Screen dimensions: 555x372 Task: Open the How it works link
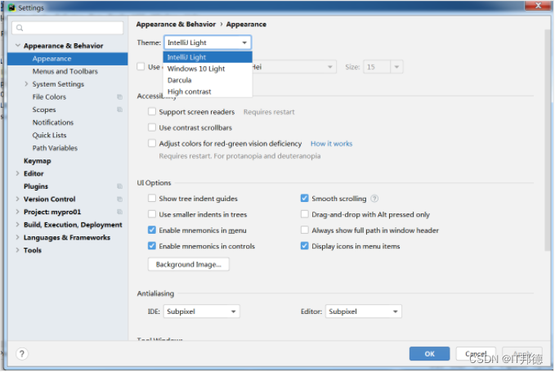tap(331, 144)
